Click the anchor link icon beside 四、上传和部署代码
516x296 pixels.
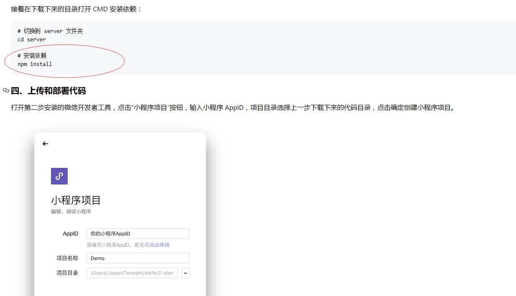point(6,91)
